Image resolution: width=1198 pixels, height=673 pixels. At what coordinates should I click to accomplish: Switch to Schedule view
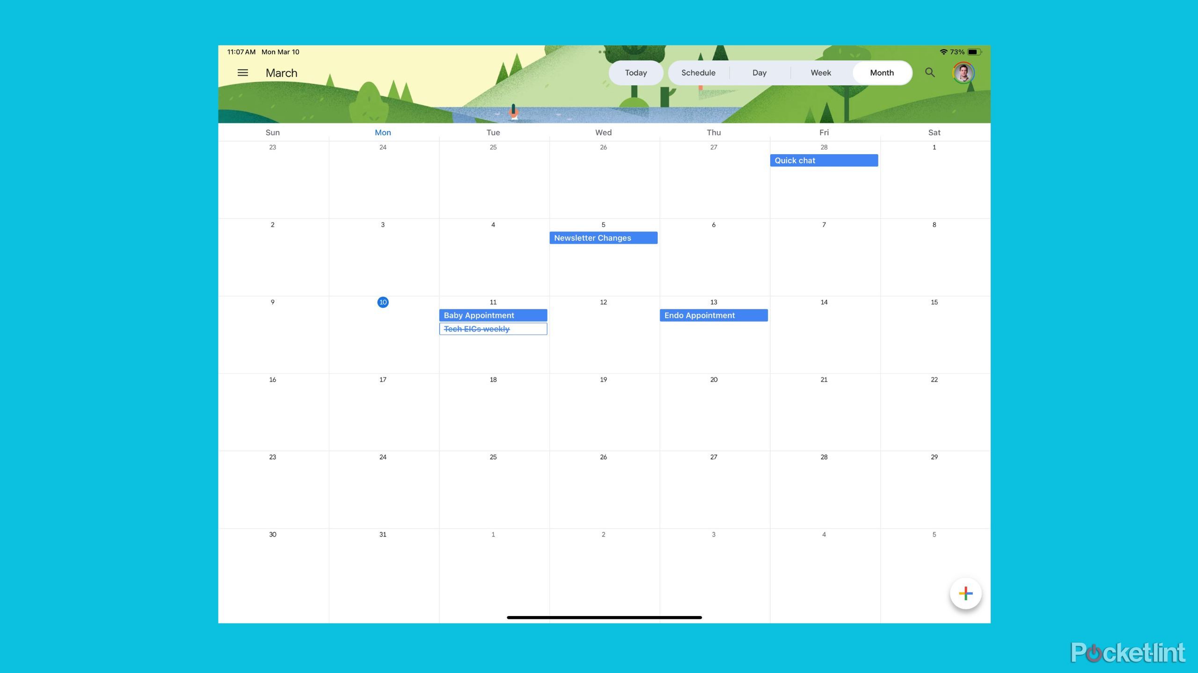pyautogui.click(x=698, y=72)
